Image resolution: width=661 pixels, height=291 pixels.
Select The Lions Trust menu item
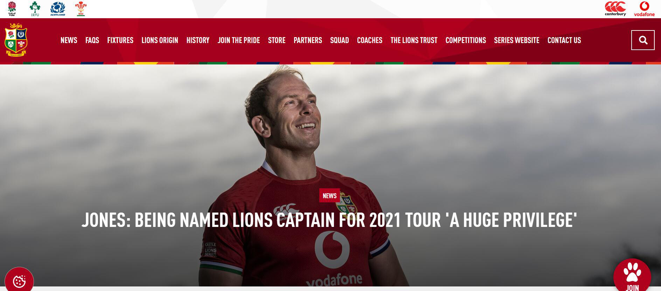pyautogui.click(x=414, y=40)
